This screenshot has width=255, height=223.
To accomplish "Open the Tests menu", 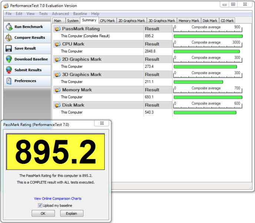I will [43, 14].
